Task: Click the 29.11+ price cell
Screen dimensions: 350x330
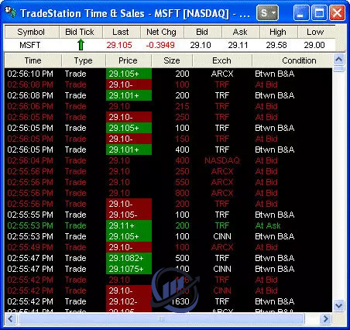Action: (x=129, y=225)
